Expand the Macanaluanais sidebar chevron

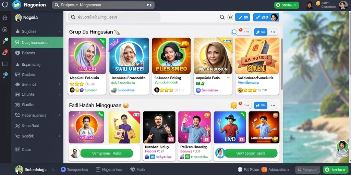click(x=60, y=116)
